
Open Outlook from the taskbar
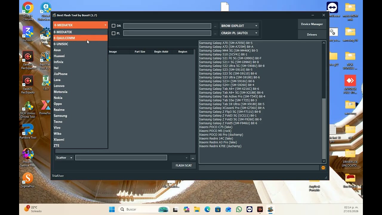[x=228, y=209]
